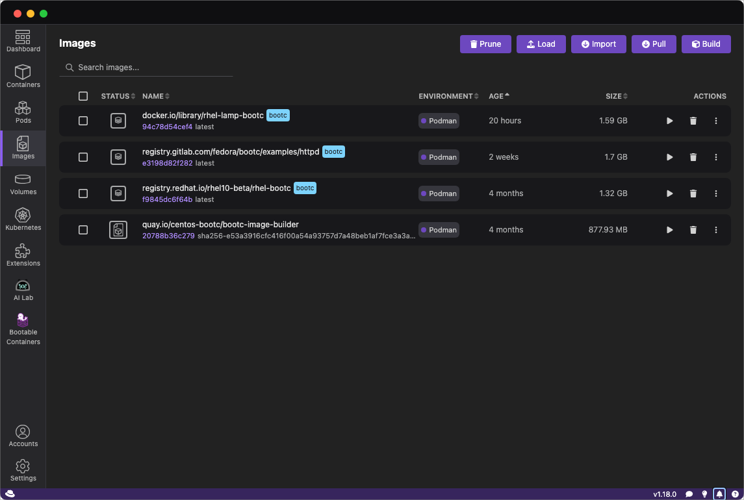Click the bootc badge on rhel10-beta image
The image size is (744, 500).
click(305, 188)
